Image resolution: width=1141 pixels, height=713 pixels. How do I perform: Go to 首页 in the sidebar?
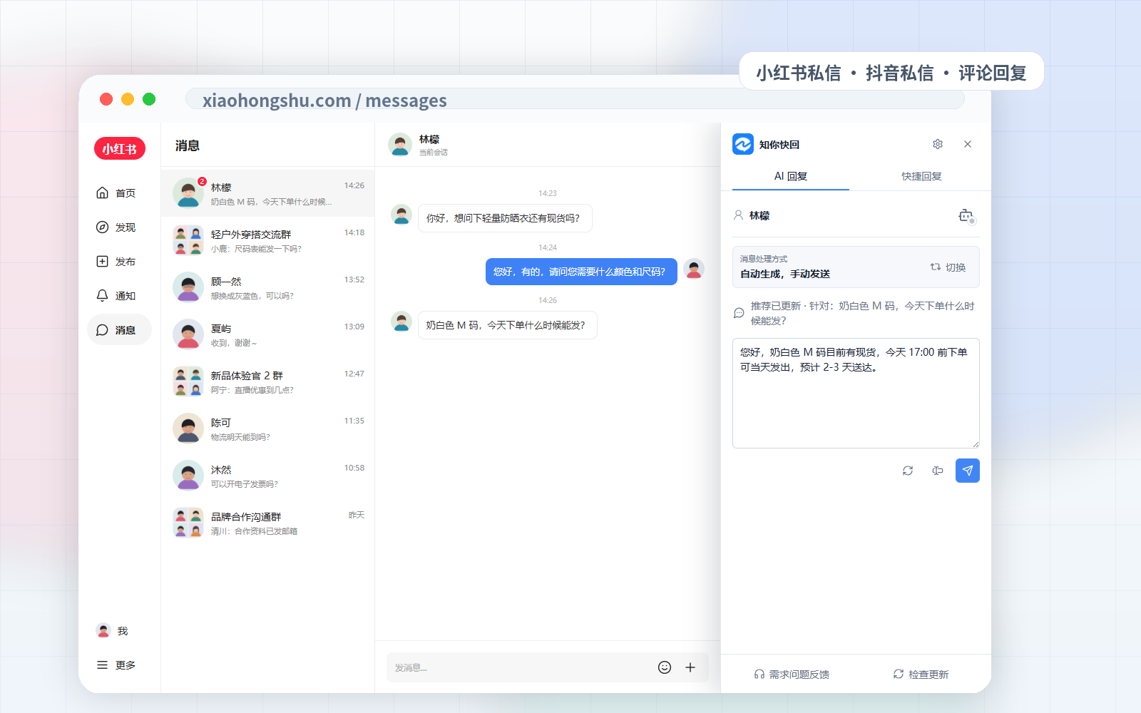click(x=116, y=193)
